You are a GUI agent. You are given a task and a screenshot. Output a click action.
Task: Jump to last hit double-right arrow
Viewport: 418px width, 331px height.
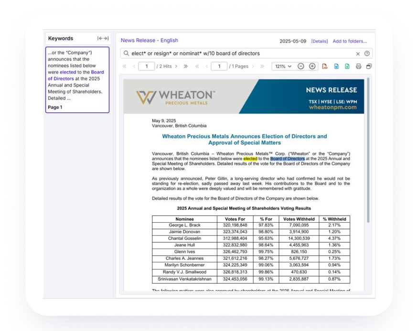tap(185, 66)
